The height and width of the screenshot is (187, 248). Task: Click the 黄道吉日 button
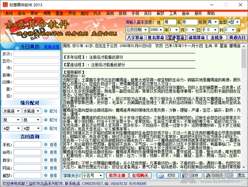(237, 38)
